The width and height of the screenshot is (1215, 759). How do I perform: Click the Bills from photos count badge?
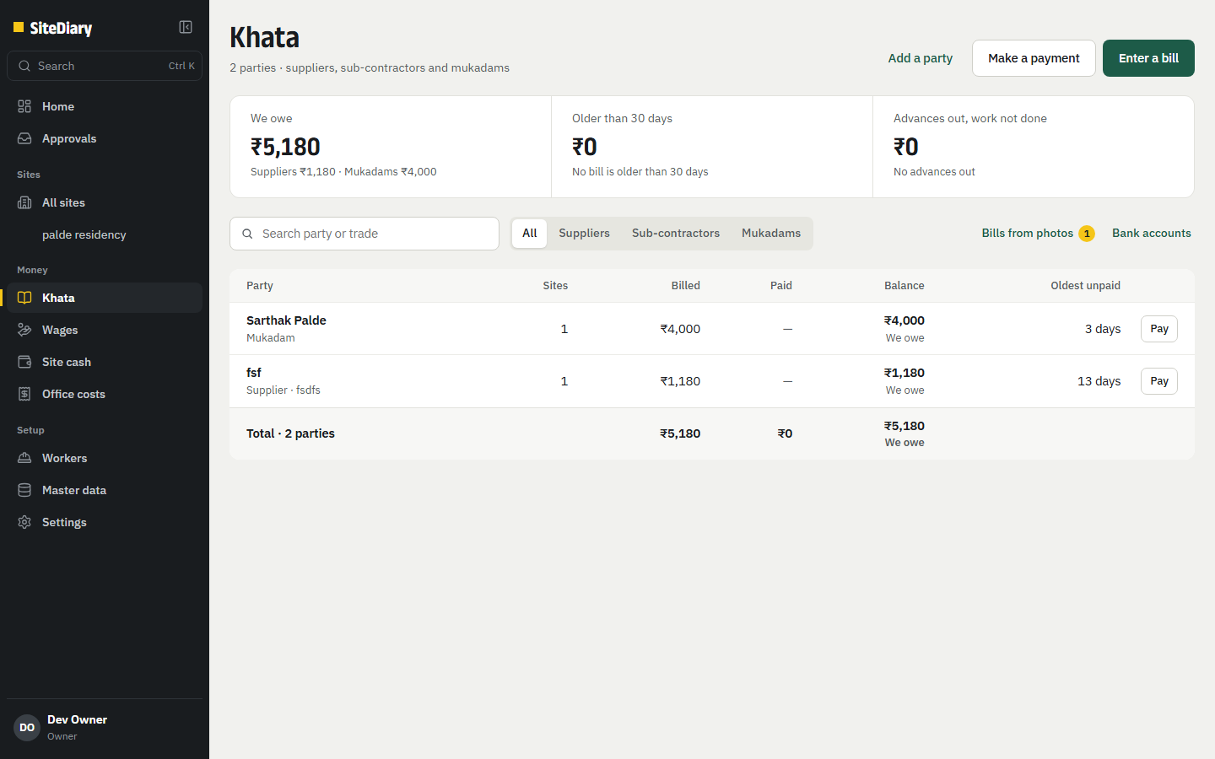click(x=1087, y=234)
